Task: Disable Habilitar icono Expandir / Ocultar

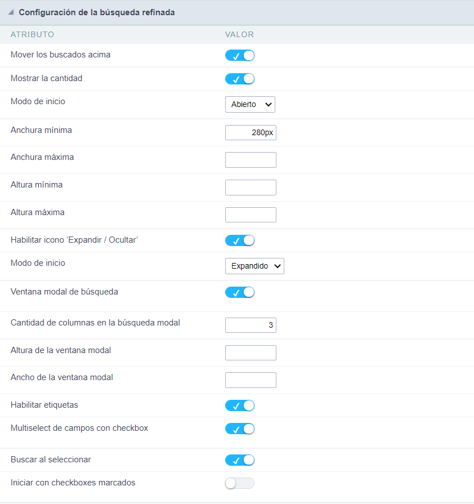Action: point(240,240)
